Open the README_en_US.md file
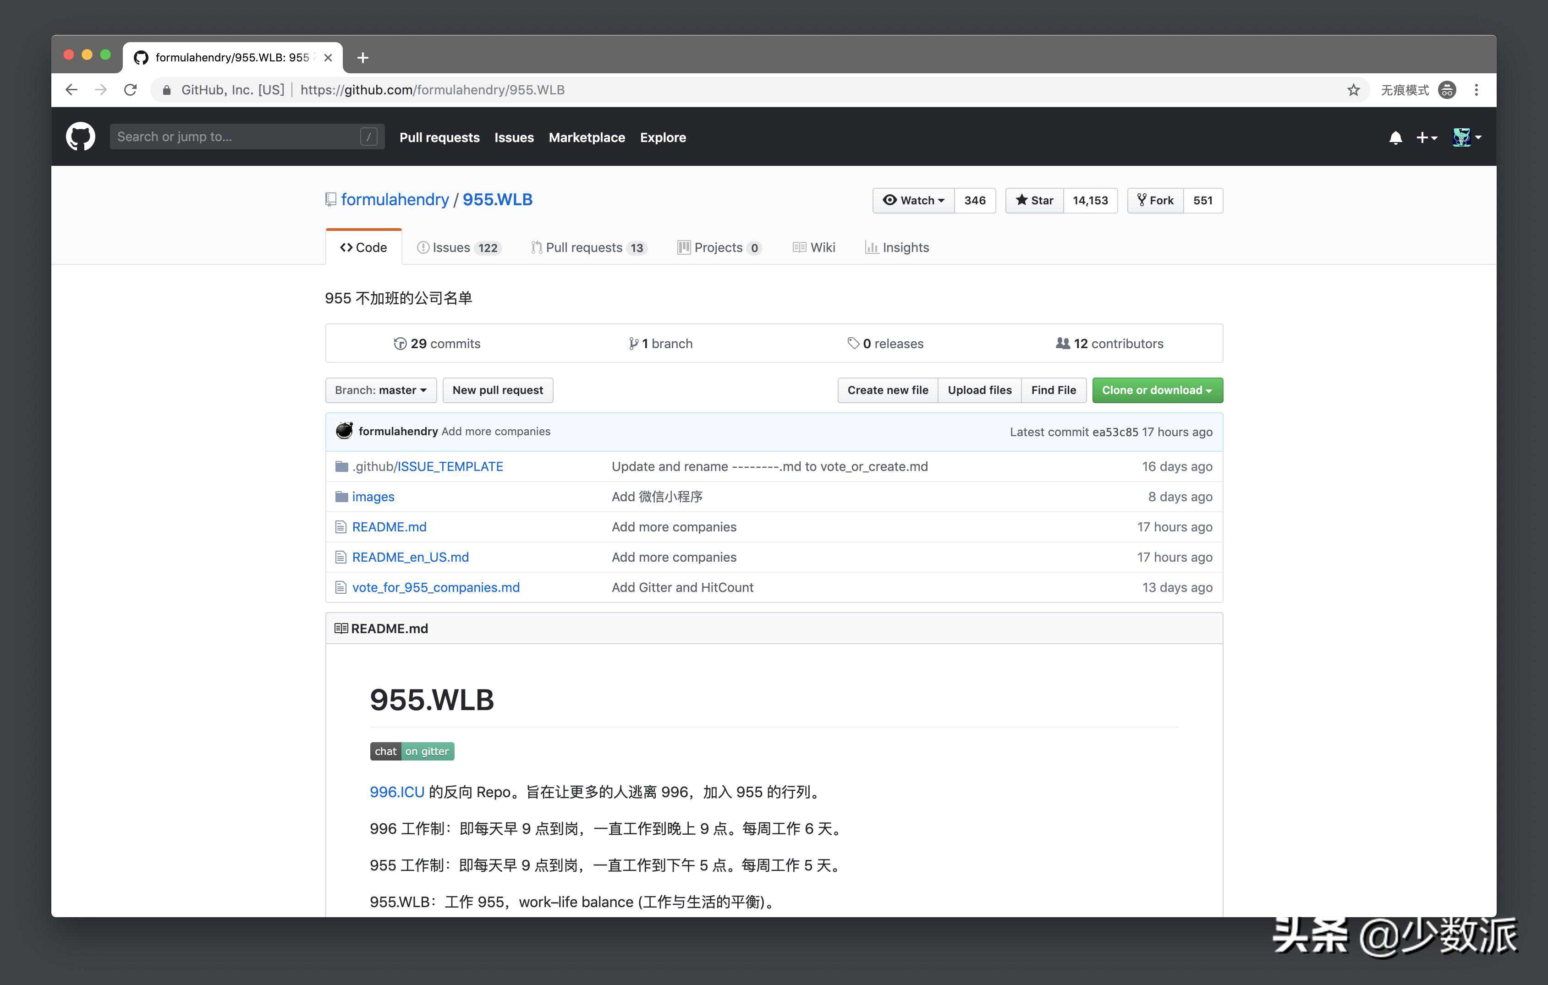Image resolution: width=1548 pixels, height=985 pixels. [410, 557]
